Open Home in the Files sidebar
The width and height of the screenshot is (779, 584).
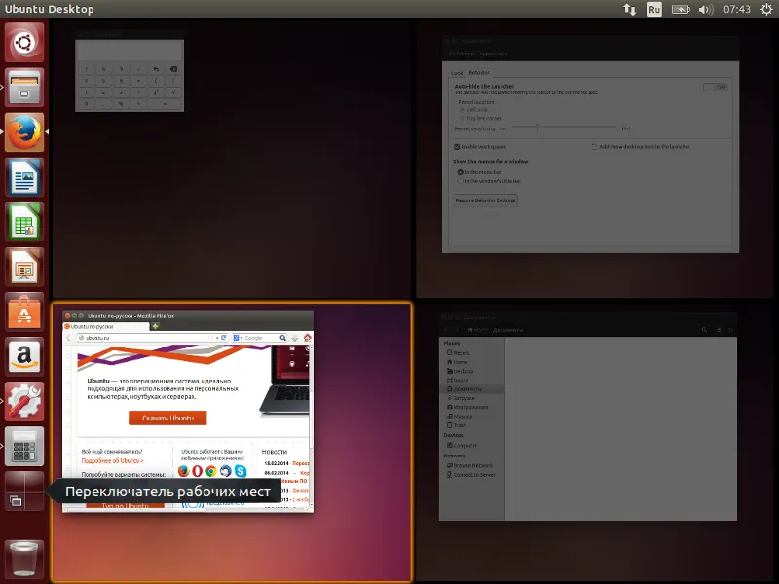click(458, 362)
